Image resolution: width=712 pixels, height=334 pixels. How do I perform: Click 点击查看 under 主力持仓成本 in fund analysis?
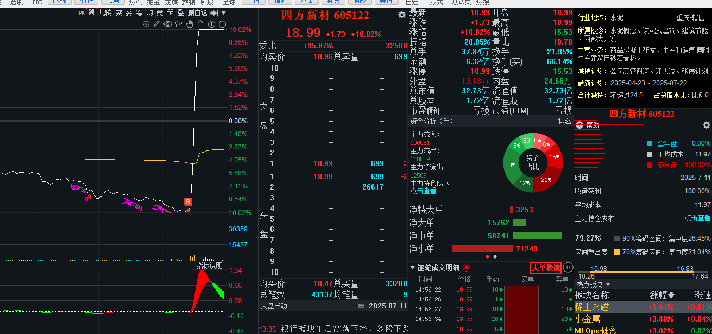pyautogui.click(x=423, y=191)
